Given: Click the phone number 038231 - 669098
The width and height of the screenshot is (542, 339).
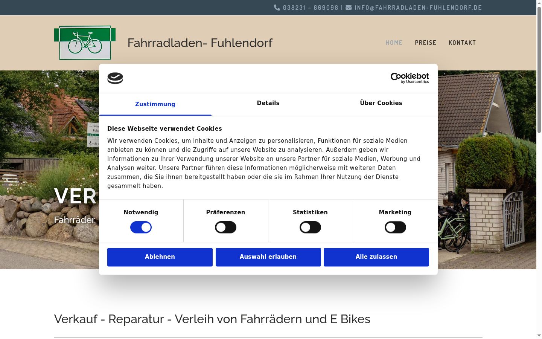Looking at the screenshot, I should point(311,8).
